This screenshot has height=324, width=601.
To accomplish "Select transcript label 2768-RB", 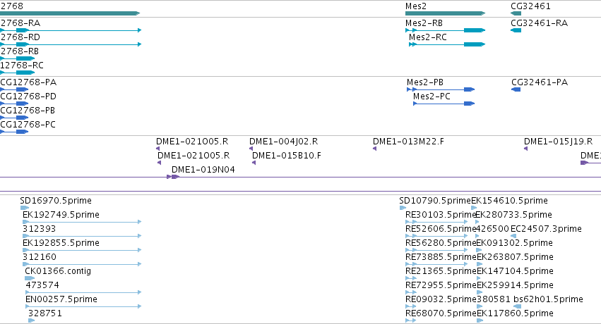I will pos(20,51).
